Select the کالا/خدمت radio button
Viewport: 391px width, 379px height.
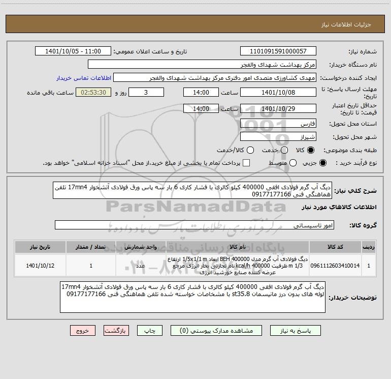250,150
